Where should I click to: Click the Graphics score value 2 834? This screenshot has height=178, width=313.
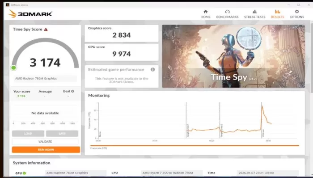tap(121, 35)
